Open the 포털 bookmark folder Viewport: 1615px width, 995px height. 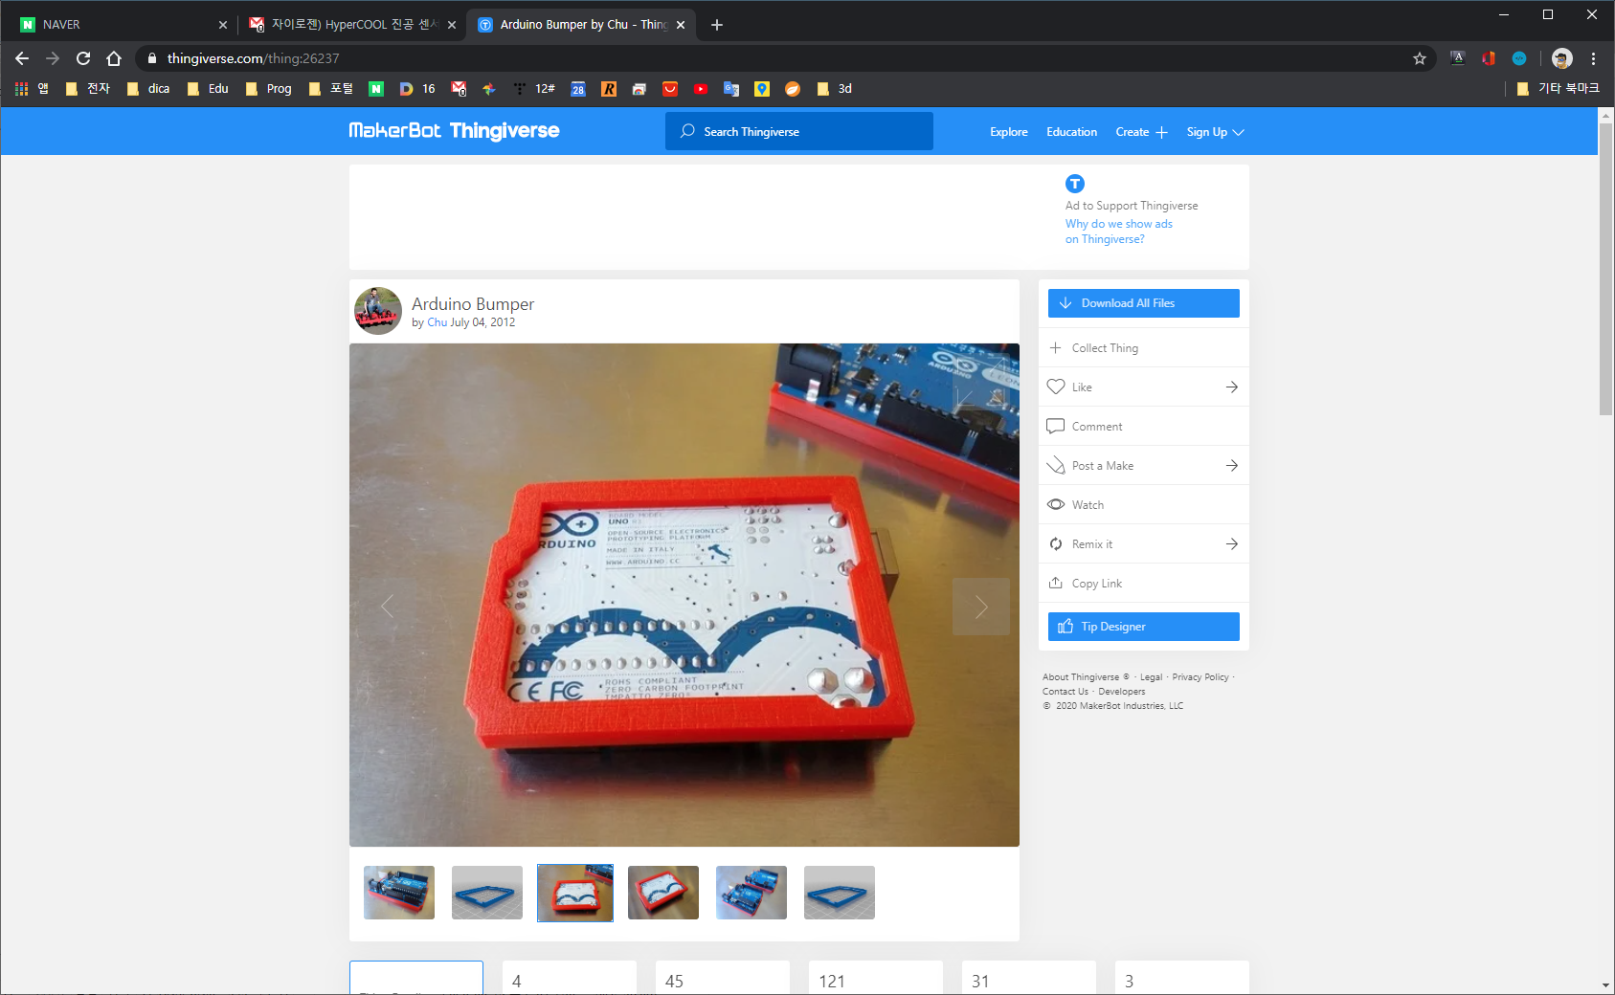[331, 89]
